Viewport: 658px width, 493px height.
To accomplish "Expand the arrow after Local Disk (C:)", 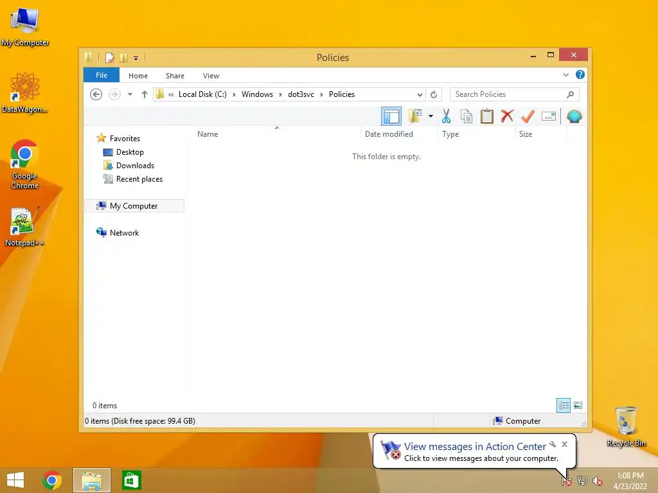I will pos(234,94).
